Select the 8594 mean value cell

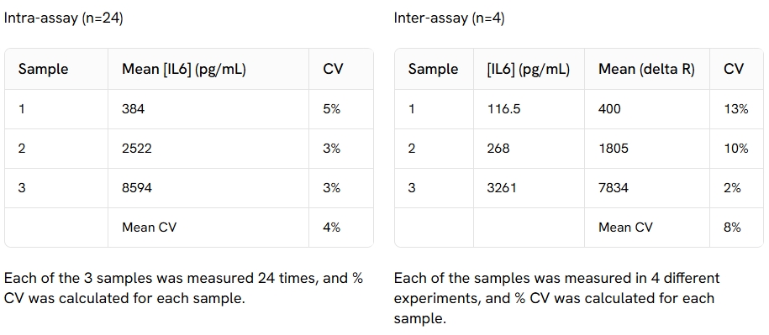click(x=208, y=188)
